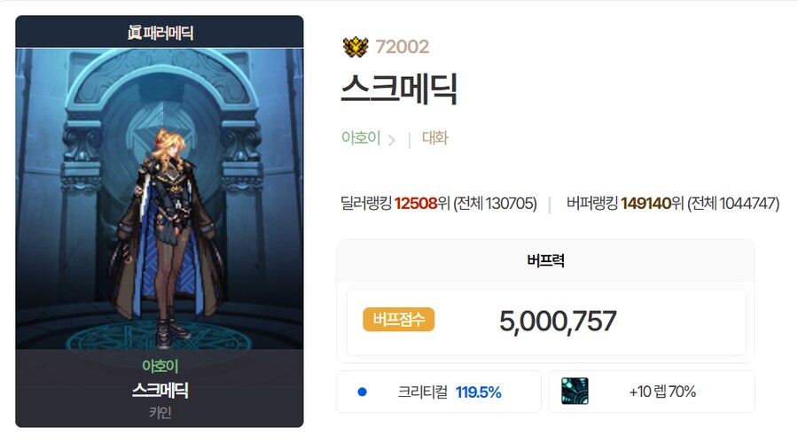Expand the chevron next to 아호이

click(391, 140)
